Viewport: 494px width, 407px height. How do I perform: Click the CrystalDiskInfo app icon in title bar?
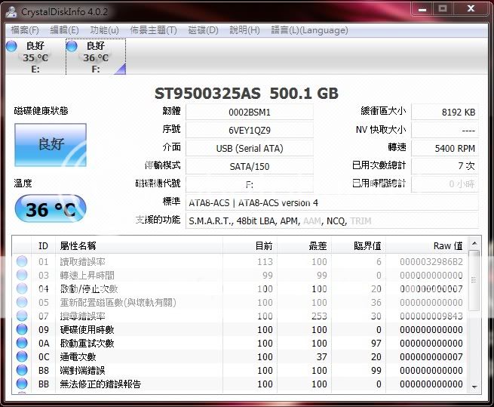point(11,12)
